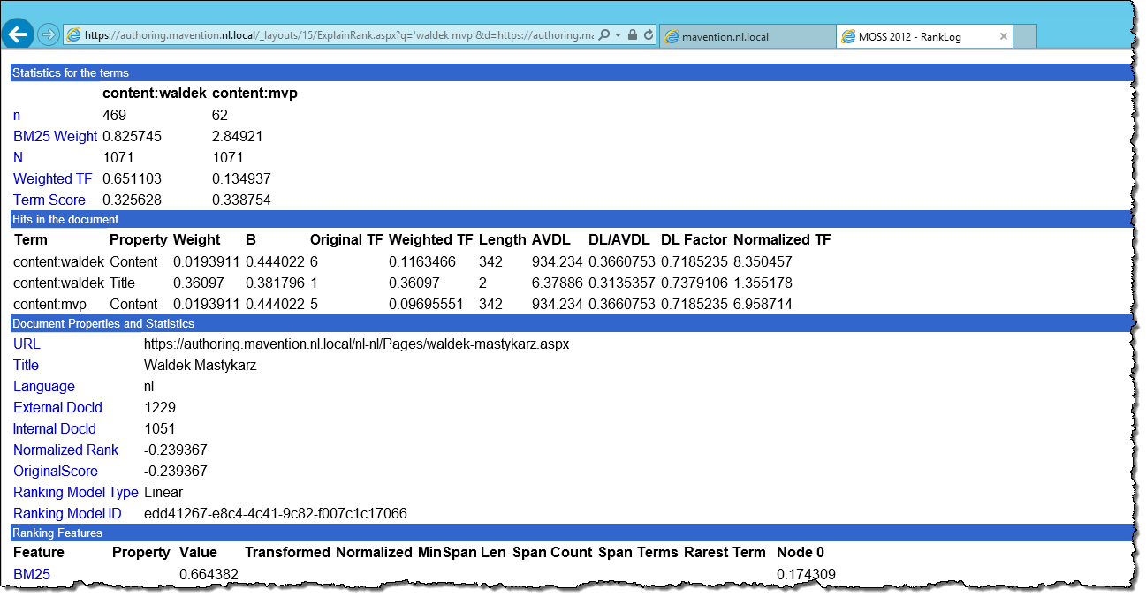Image resolution: width=1146 pixels, height=597 pixels.
Task: Click the Ranking Model Type link
Action: click(x=76, y=492)
